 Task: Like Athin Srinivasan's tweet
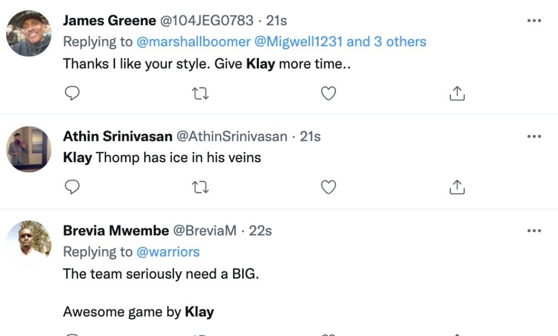[x=329, y=187]
